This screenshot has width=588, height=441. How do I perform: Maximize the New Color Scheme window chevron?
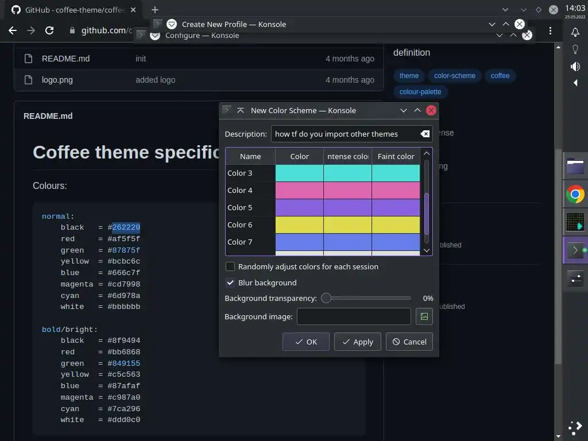[417, 110]
